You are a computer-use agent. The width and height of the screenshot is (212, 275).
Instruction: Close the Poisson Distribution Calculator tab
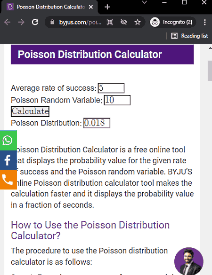[91, 7]
